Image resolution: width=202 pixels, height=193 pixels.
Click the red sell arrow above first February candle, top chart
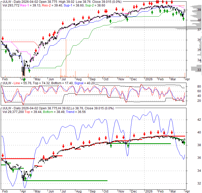coord(3,38)
